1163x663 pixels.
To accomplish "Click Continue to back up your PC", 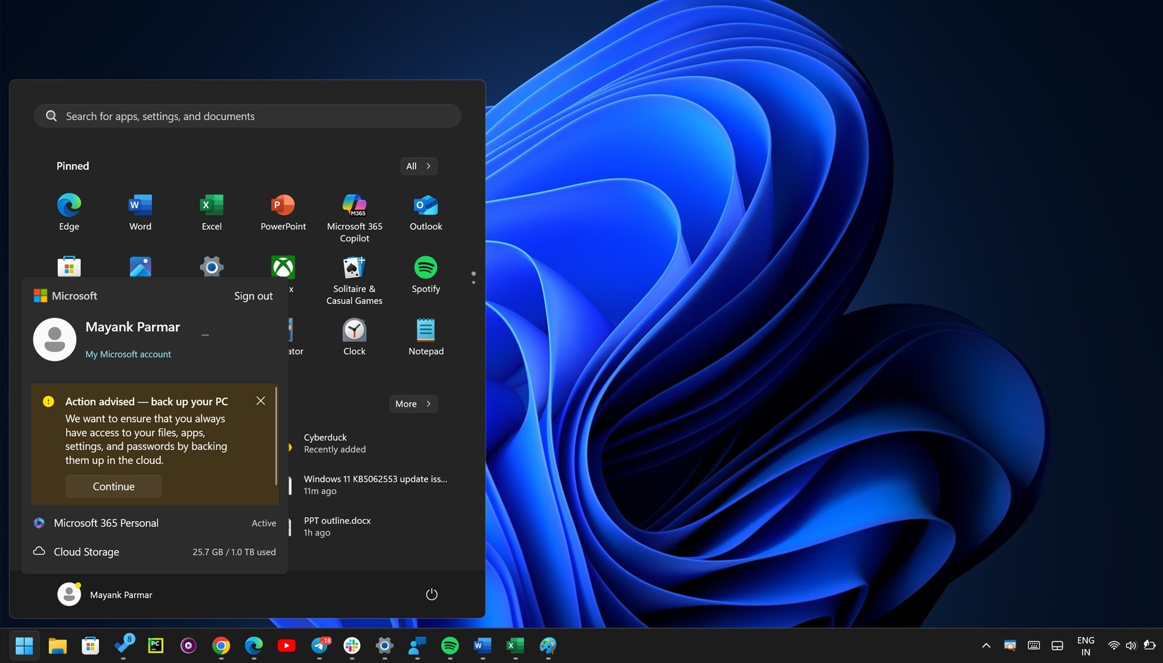I will 113,486.
